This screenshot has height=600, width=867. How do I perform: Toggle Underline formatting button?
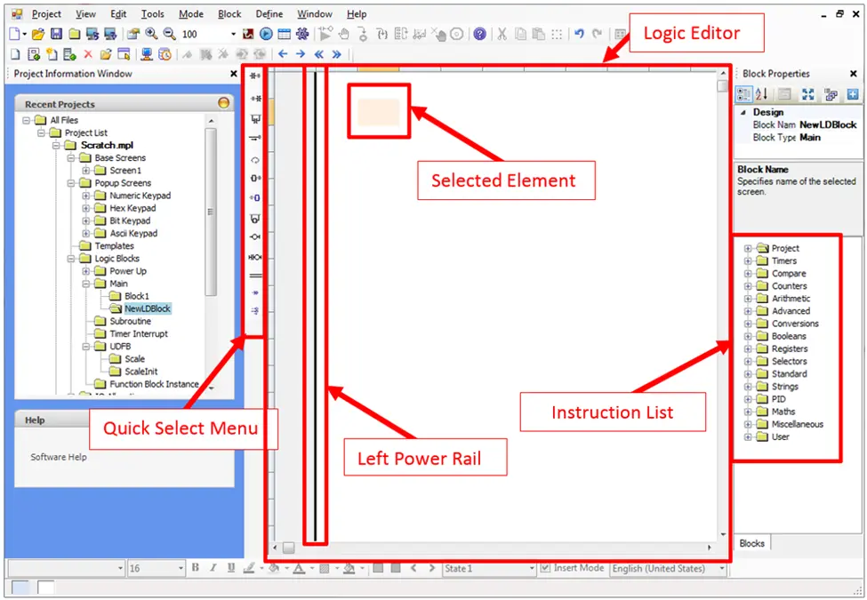(231, 568)
